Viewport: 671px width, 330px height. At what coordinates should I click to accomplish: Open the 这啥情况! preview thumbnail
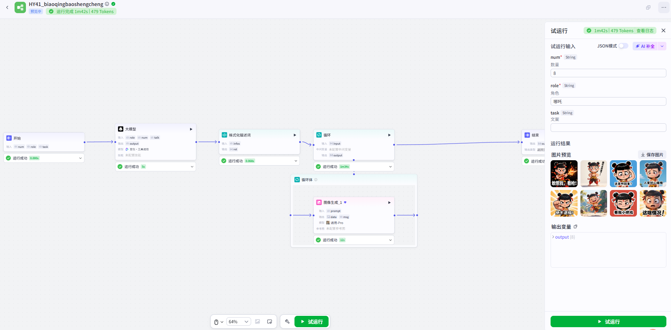[x=653, y=203]
